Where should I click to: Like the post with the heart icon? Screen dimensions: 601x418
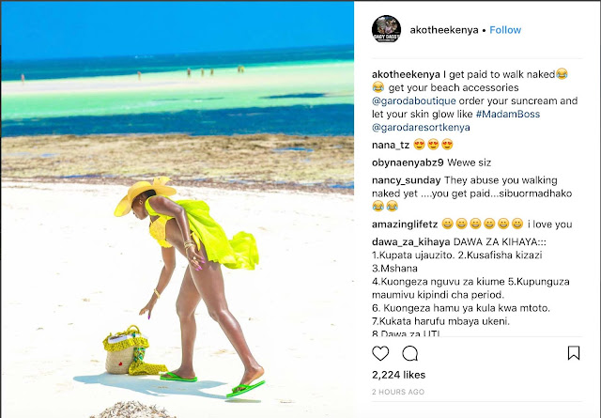click(x=380, y=353)
